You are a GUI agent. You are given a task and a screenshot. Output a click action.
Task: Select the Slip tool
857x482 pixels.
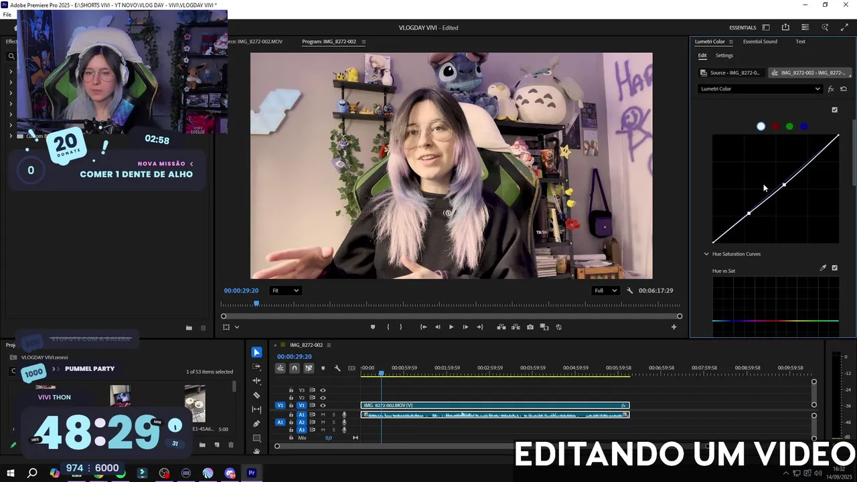point(256,409)
